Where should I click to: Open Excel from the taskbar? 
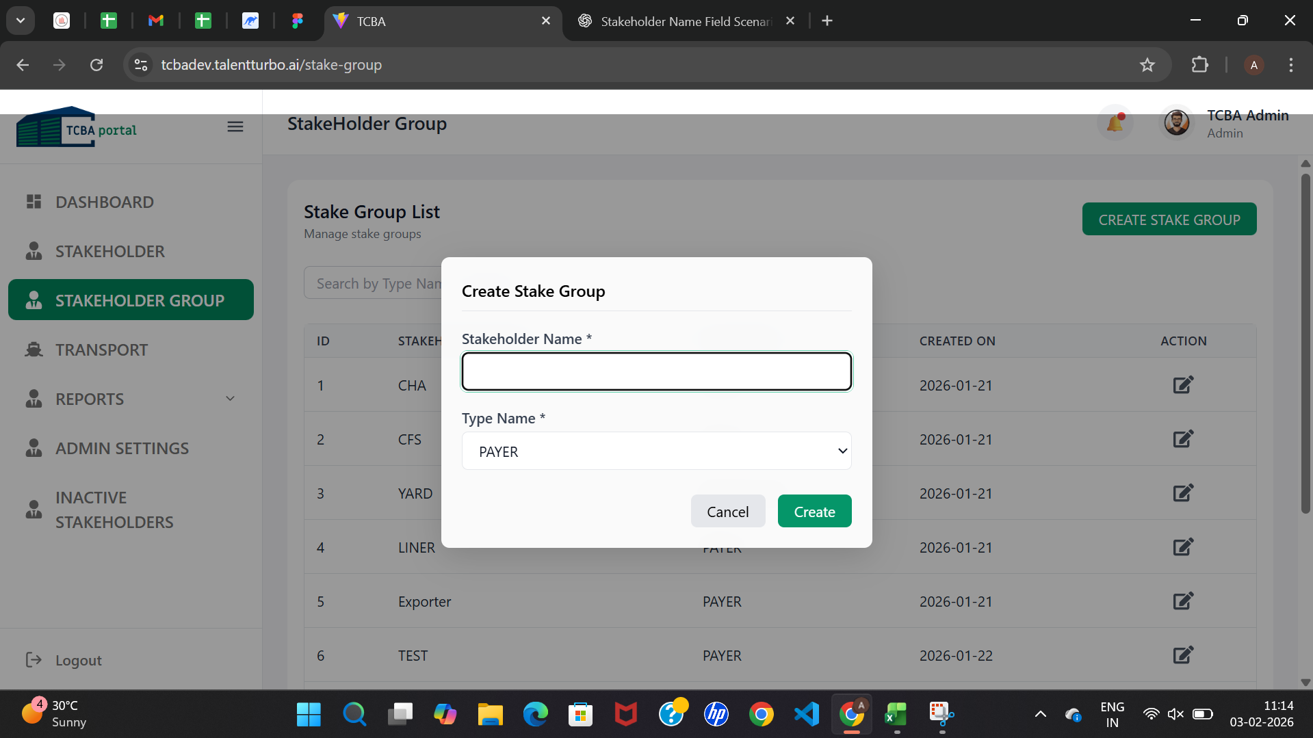click(x=896, y=714)
